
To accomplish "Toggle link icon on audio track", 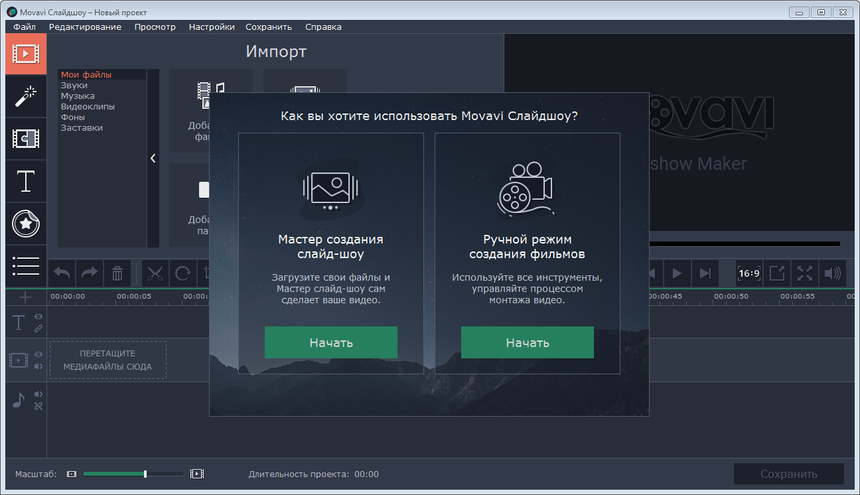I will point(38,406).
